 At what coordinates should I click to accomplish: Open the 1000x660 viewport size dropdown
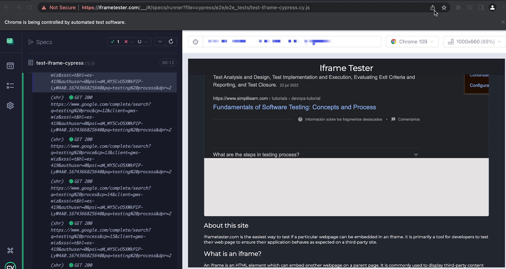[474, 42]
